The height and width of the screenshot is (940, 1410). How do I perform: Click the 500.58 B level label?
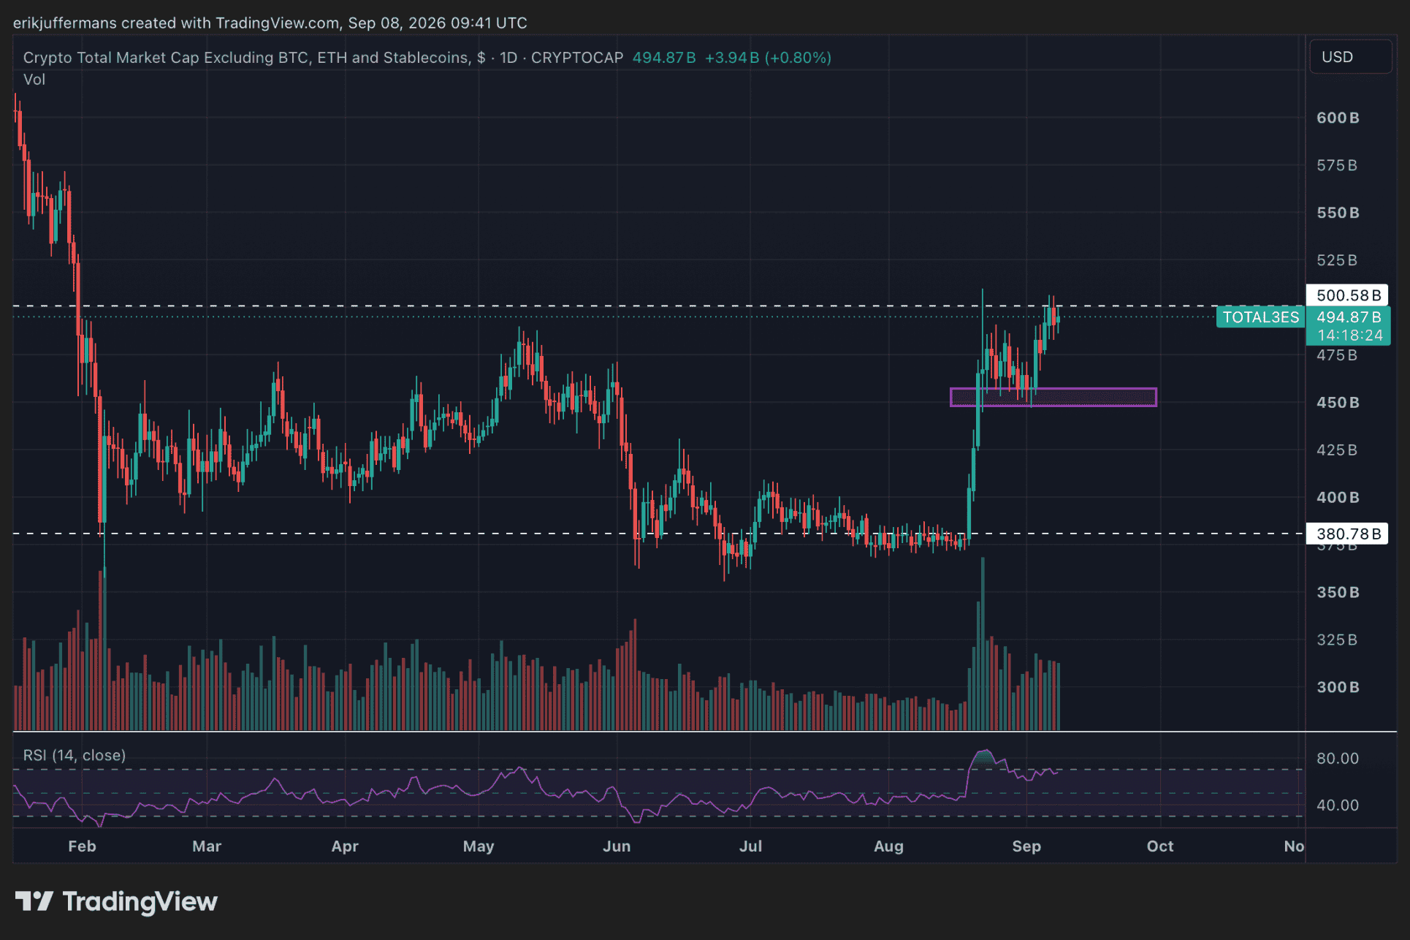pyautogui.click(x=1348, y=295)
